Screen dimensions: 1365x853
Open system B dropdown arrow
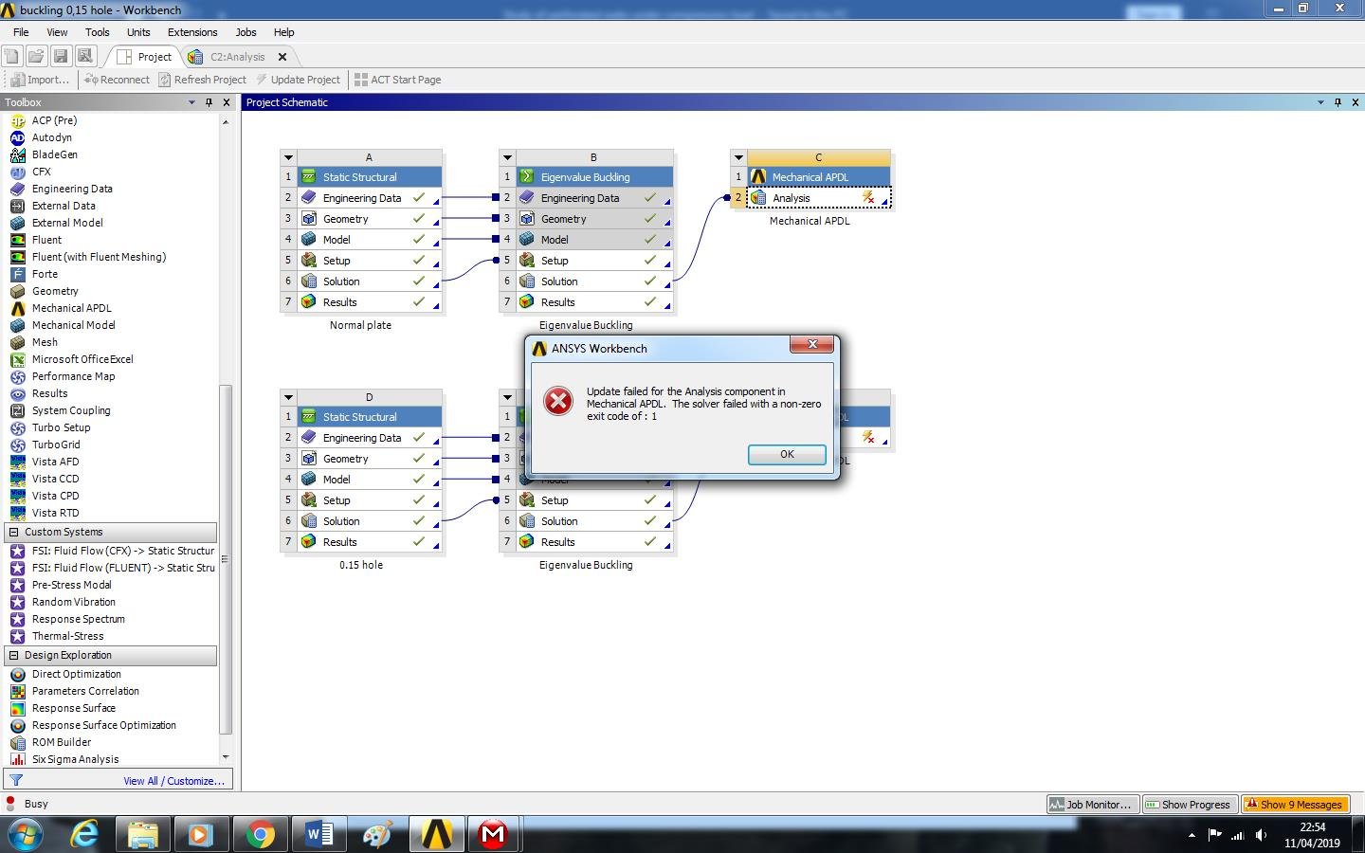pyautogui.click(x=507, y=157)
